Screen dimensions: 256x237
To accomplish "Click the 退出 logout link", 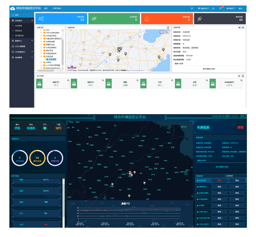I will coord(240,8).
